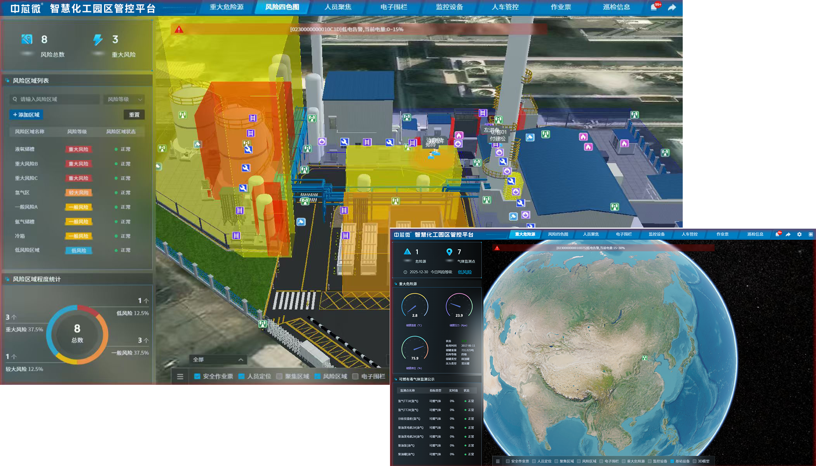Screen dimensions: 816x466
Task: Click hamburger icon in globe view bottom bar
Action: click(x=497, y=461)
